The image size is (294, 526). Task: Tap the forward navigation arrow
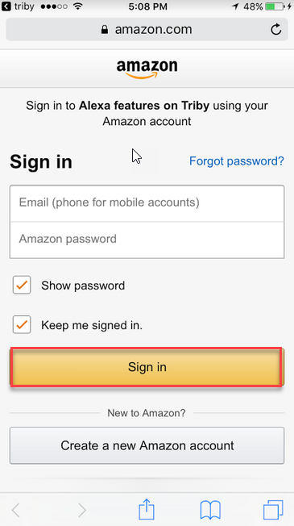tap(81, 511)
